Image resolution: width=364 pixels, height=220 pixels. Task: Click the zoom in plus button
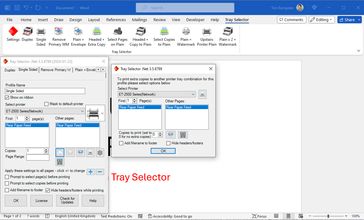(346, 216)
